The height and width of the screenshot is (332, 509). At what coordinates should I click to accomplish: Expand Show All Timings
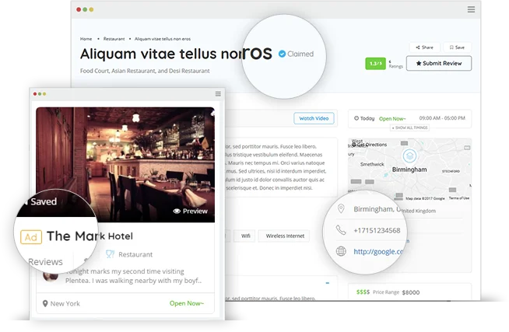coord(409,128)
